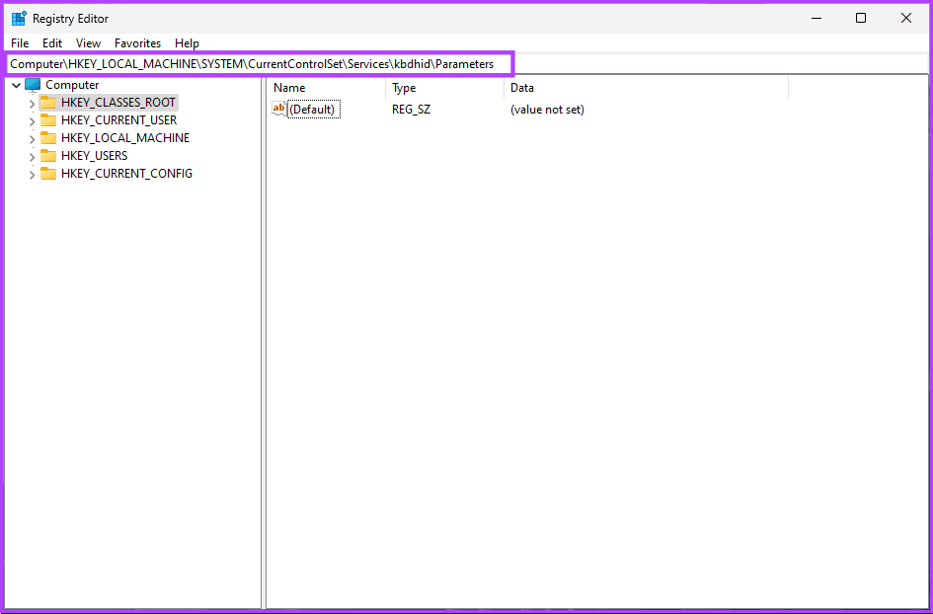The image size is (933, 614).
Task: Expand the HKEY_CURRENT_USER key
Action: (33, 121)
